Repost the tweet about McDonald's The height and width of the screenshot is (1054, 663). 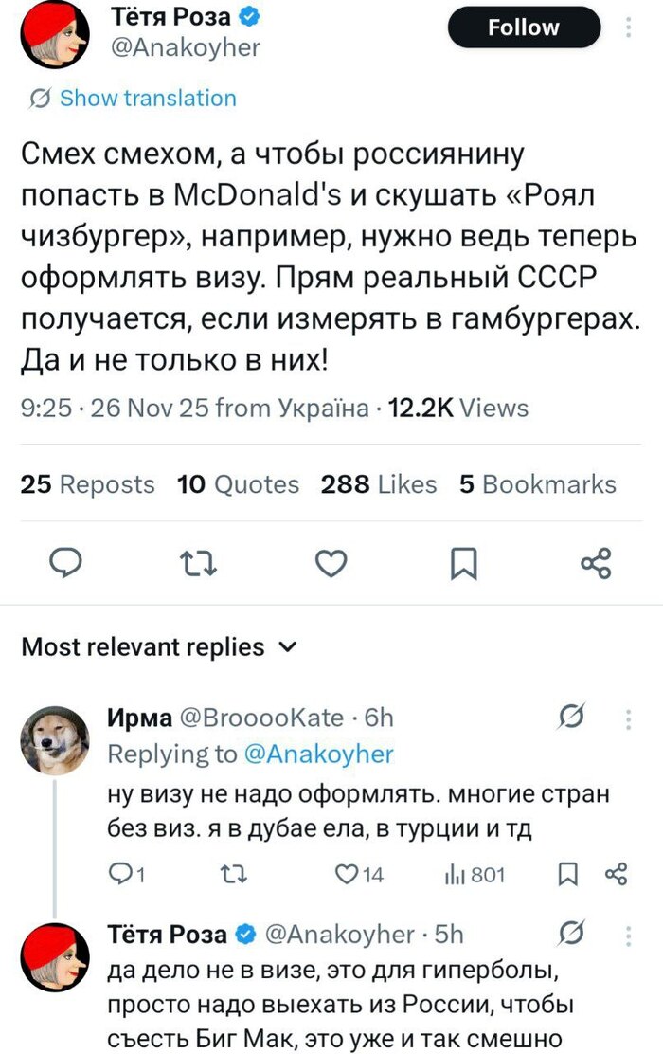click(x=198, y=563)
